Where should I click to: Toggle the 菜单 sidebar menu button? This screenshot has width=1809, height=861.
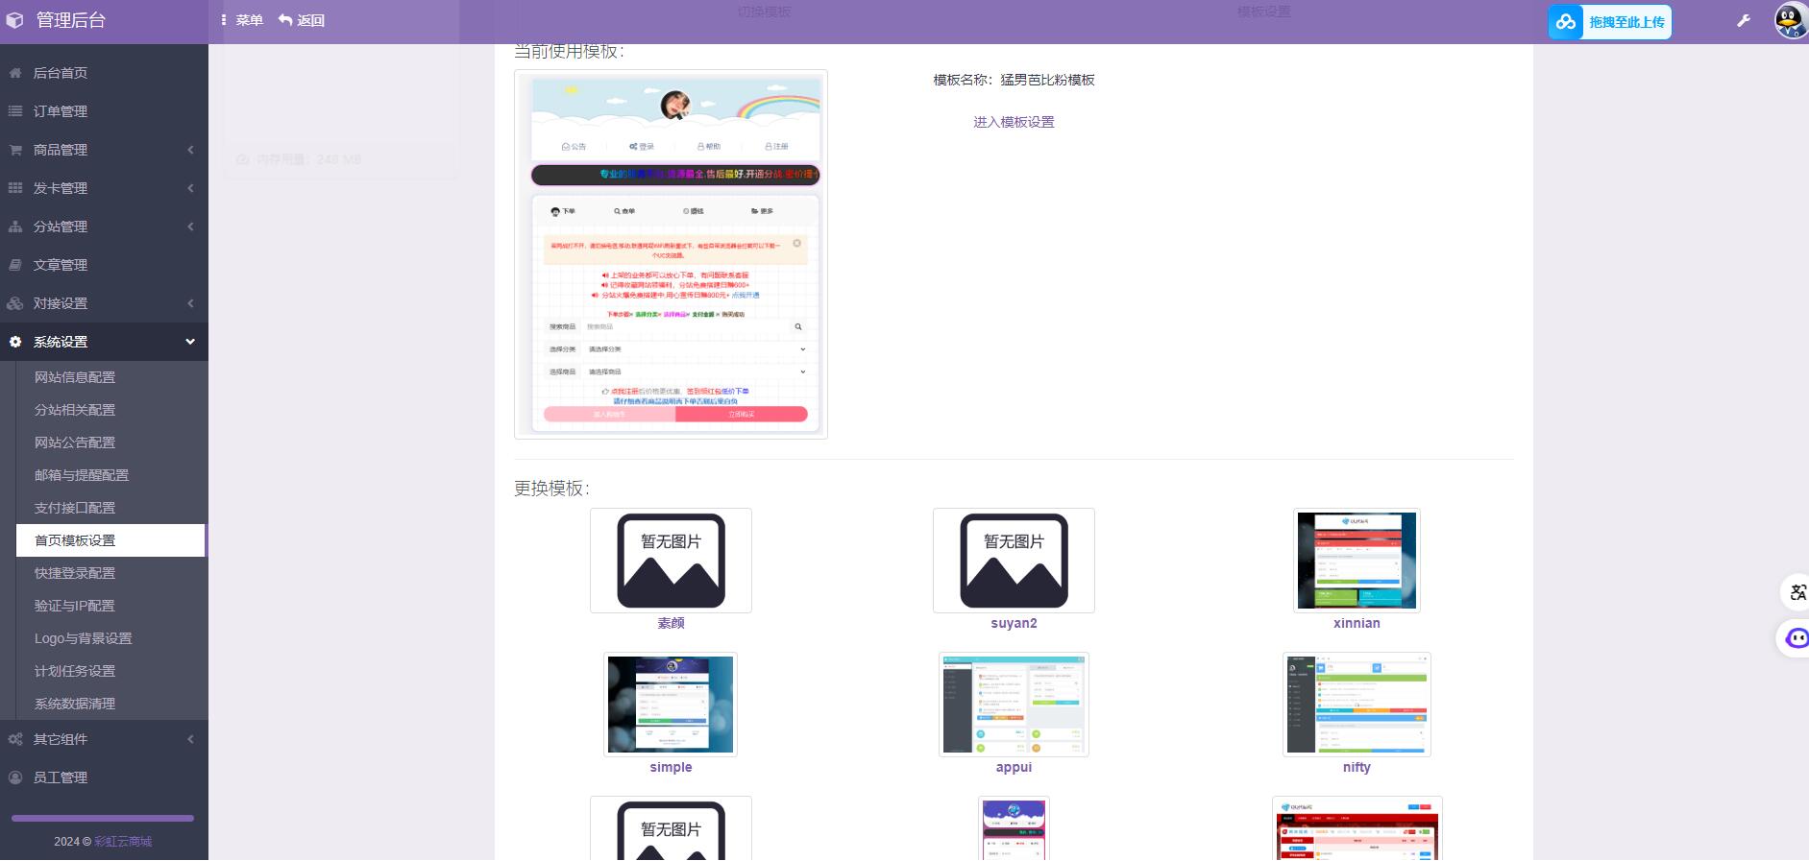[242, 20]
